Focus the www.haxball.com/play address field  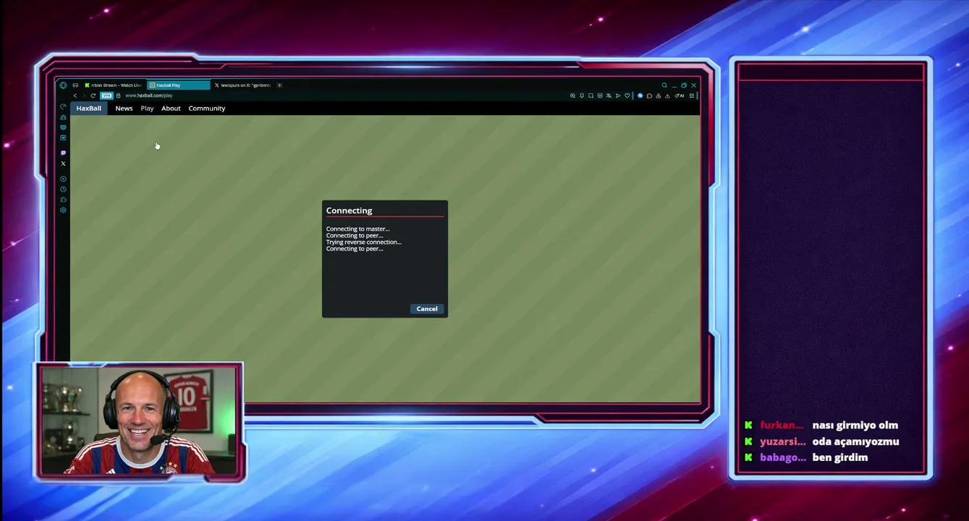click(x=149, y=96)
